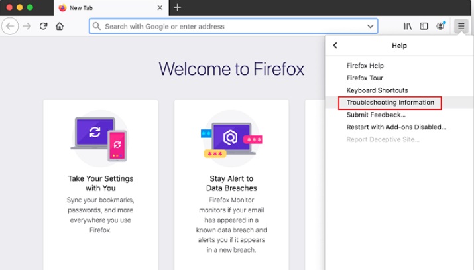Open the Library bookmarks icon
This screenshot has height=270, width=474.
tap(408, 27)
